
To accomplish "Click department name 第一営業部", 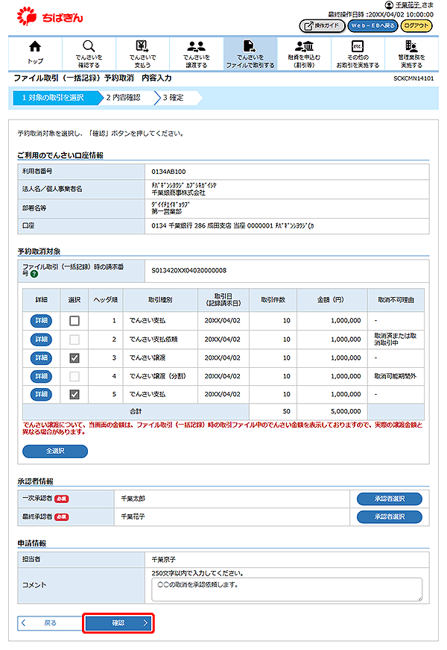I will (x=166, y=211).
